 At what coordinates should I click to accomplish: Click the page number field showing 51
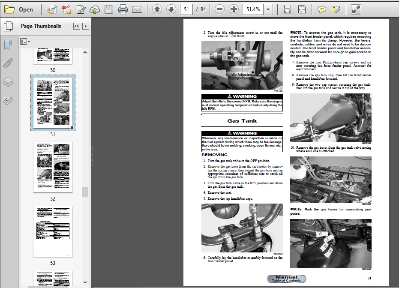186,9
